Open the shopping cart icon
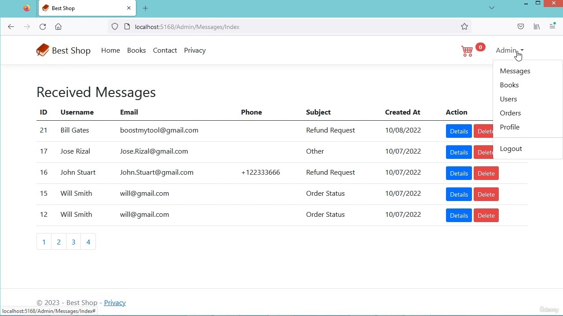The image size is (563, 316). point(467,51)
